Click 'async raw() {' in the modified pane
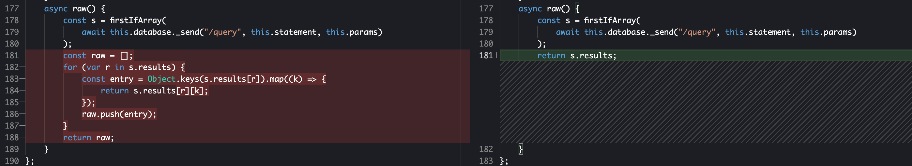Screen dimensions: 912x166 (549, 8)
